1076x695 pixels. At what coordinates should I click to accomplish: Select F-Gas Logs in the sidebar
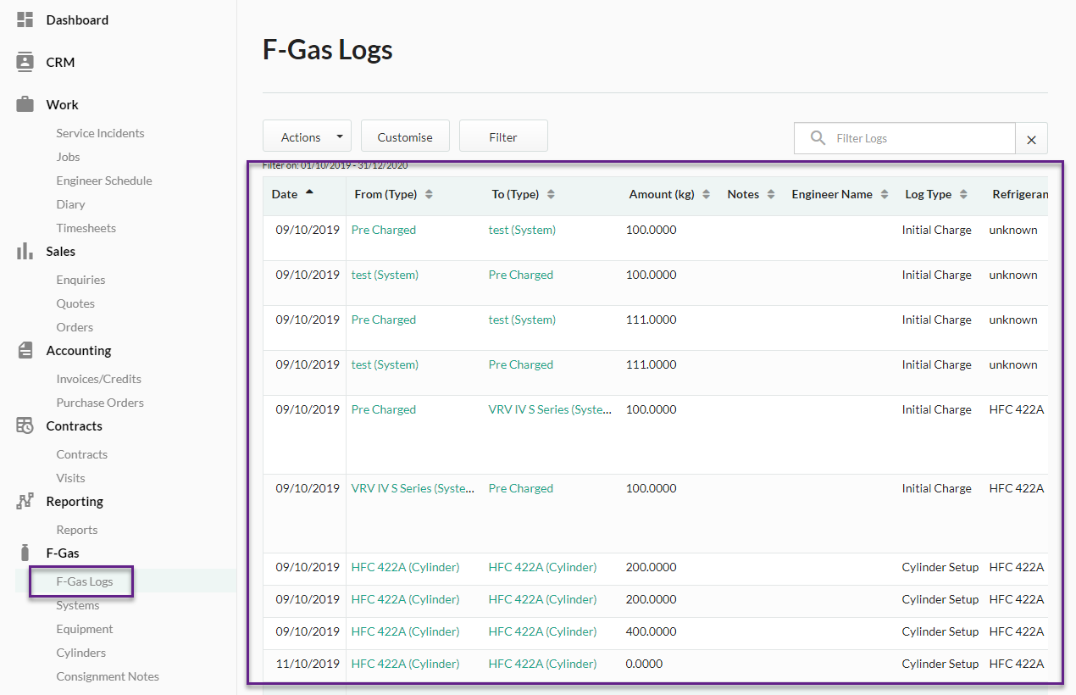pyautogui.click(x=85, y=581)
